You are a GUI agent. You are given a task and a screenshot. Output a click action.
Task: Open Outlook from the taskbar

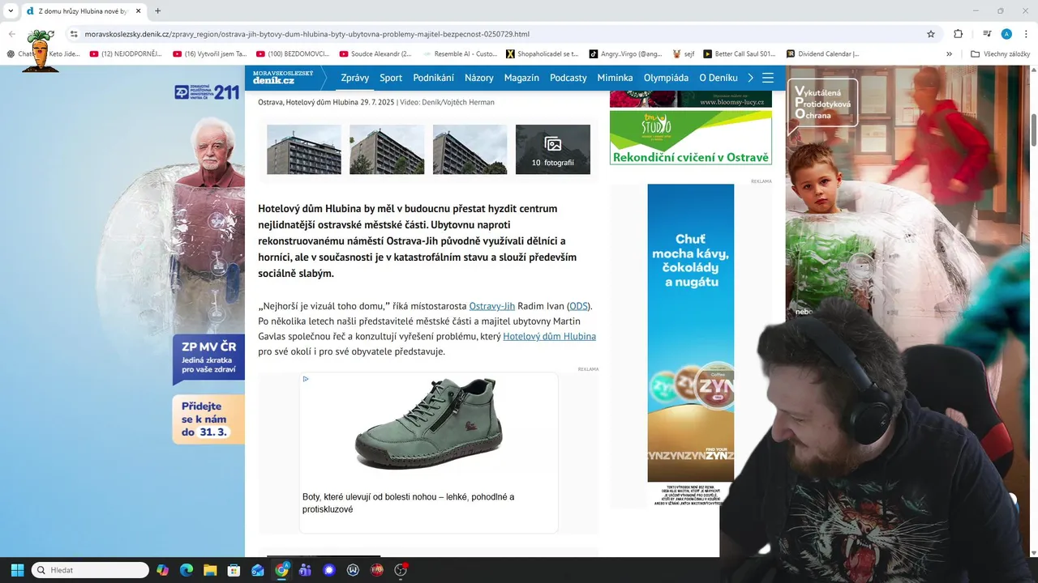click(258, 570)
